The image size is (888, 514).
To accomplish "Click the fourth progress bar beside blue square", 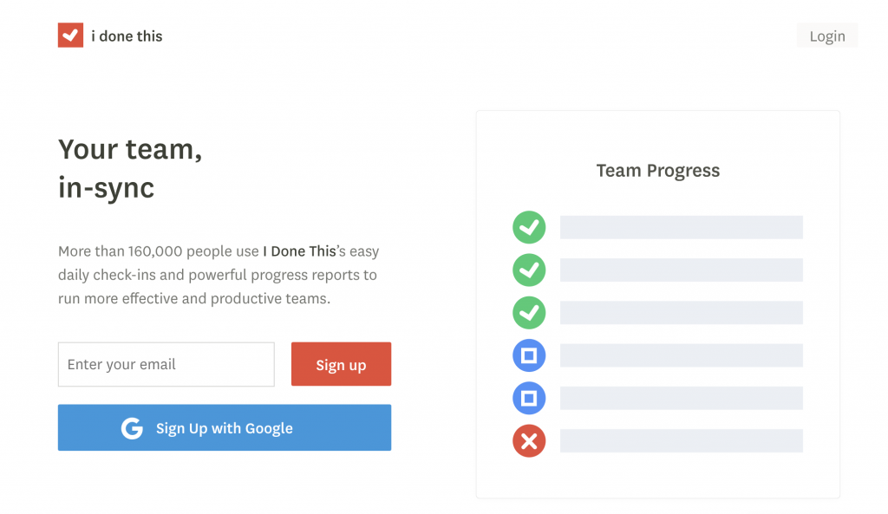I will click(681, 355).
